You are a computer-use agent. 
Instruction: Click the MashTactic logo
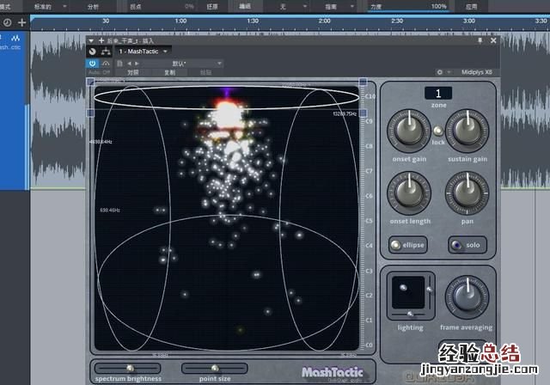click(x=333, y=372)
